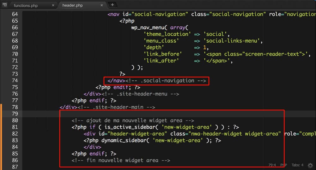
Task: Click the 'link_before' array key
Action: pos(163,54)
